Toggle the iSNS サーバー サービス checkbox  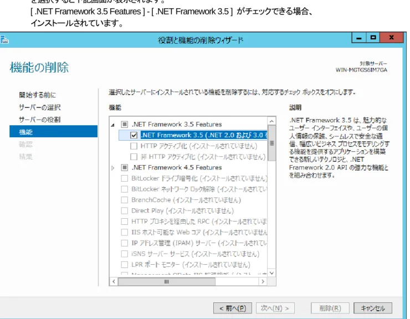pyautogui.click(x=125, y=254)
